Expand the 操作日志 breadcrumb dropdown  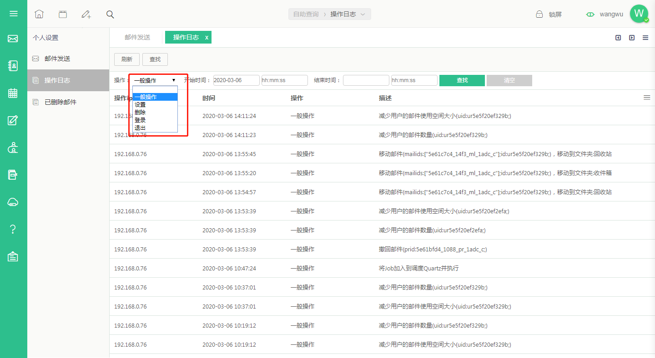coord(363,14)
